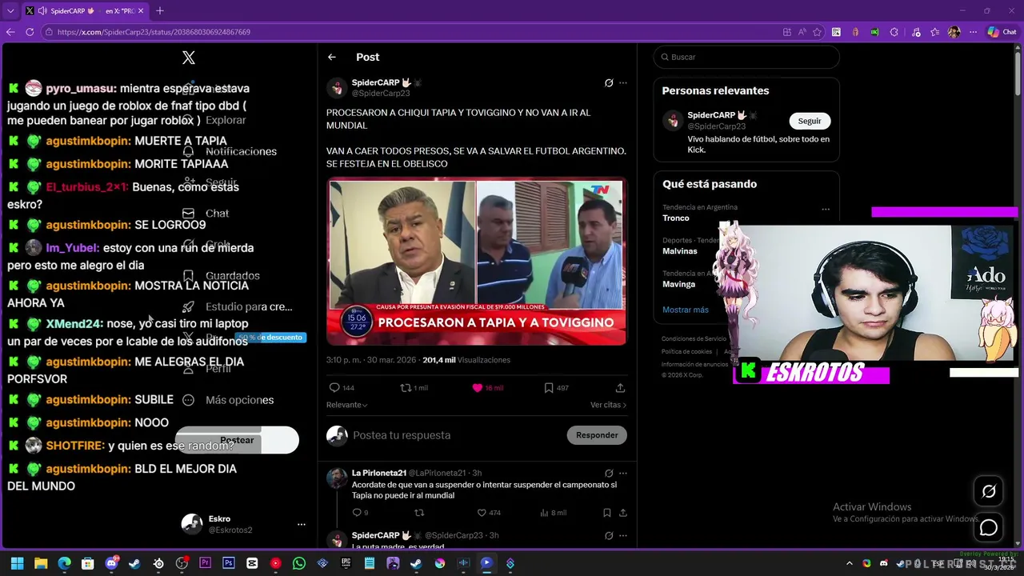Open more options on La Pirloneta21's reply
This screenshot has height=576, width=1024.
(623, 474)
